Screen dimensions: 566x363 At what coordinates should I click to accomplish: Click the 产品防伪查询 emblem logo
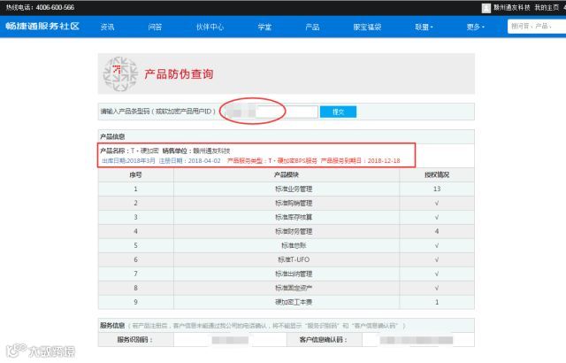tap(120, 73)
